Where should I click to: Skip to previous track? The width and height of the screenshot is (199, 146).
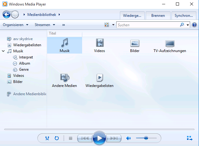(85, 138)
